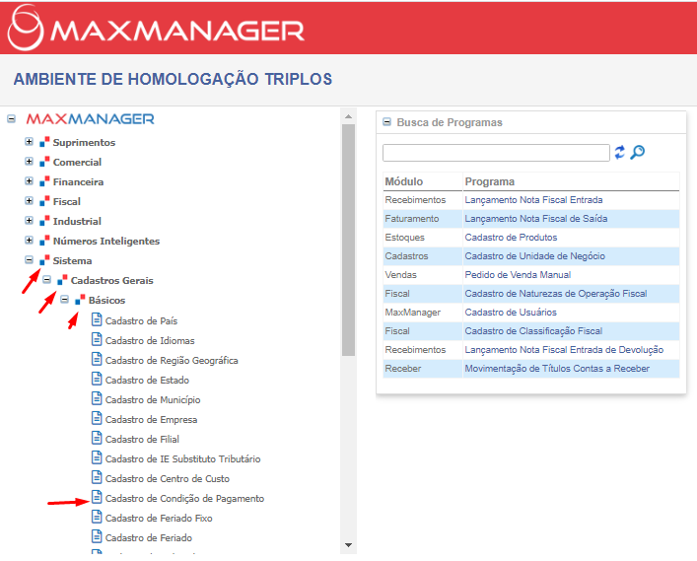Select the Cadastro de Feriado Fixo label
This screenshot has width=697, height=561.
159,518
